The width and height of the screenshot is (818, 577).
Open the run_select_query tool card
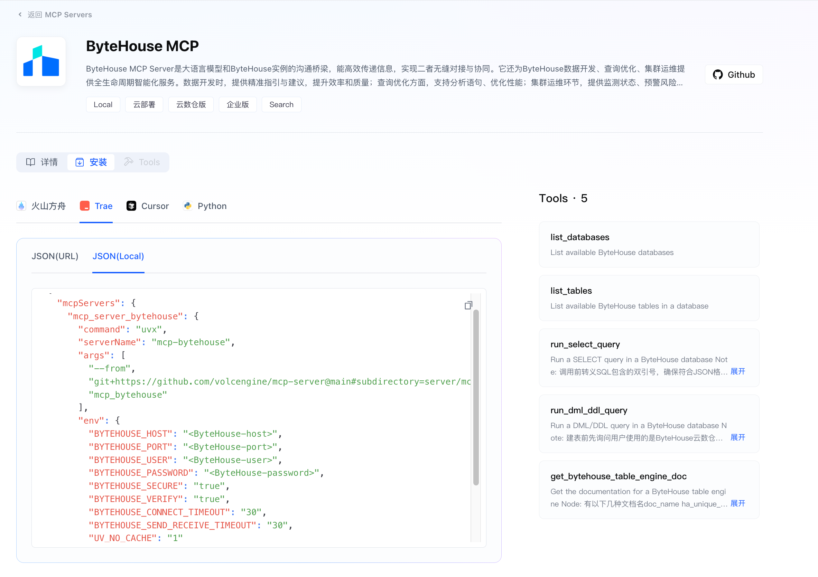click(x=649, y=357)
